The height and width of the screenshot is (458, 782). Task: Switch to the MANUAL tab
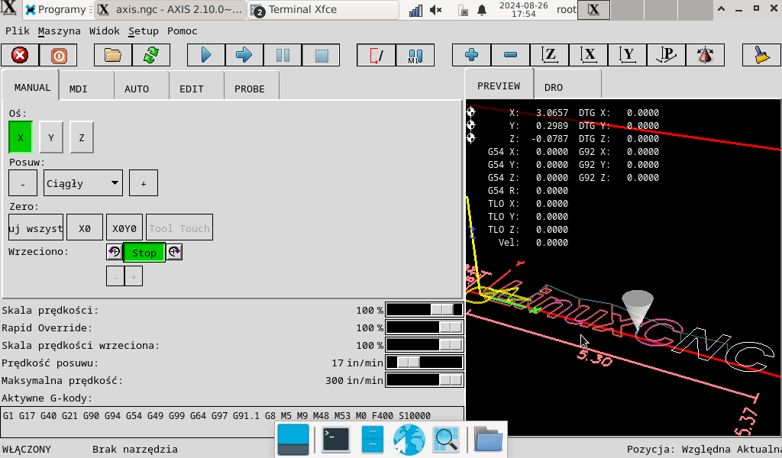tap(32, 87)
